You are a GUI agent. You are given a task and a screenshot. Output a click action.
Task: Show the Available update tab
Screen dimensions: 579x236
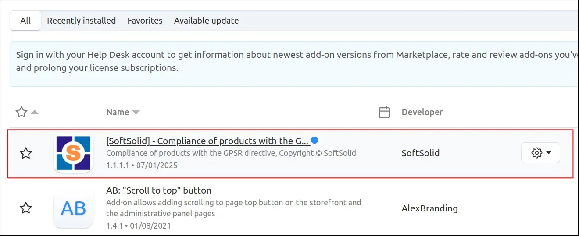point(206,21)
